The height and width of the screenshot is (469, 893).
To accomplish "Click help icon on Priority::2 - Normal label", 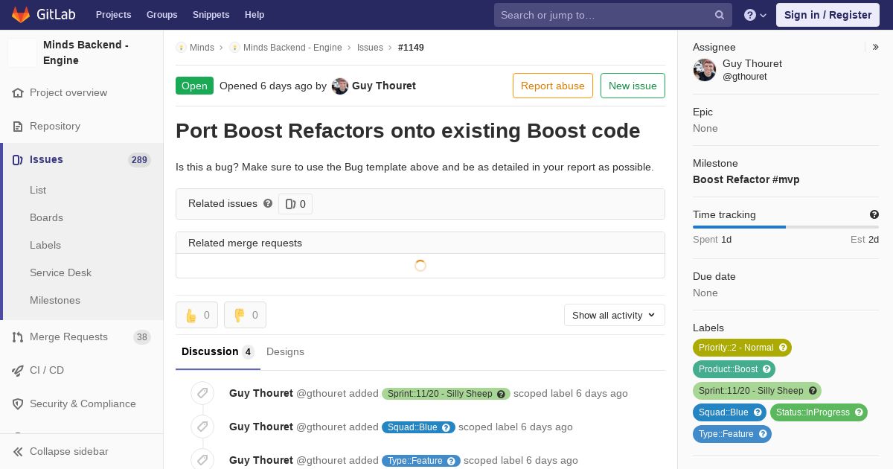I will click(782, 348).
